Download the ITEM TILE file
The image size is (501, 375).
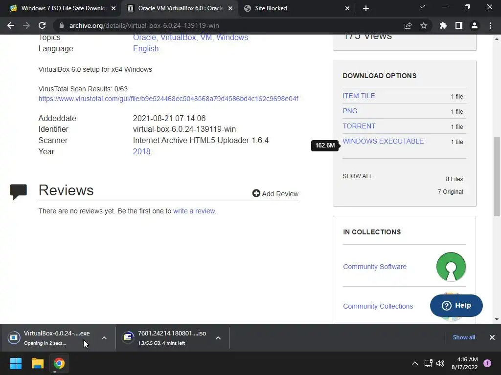[x=359, y=96]
